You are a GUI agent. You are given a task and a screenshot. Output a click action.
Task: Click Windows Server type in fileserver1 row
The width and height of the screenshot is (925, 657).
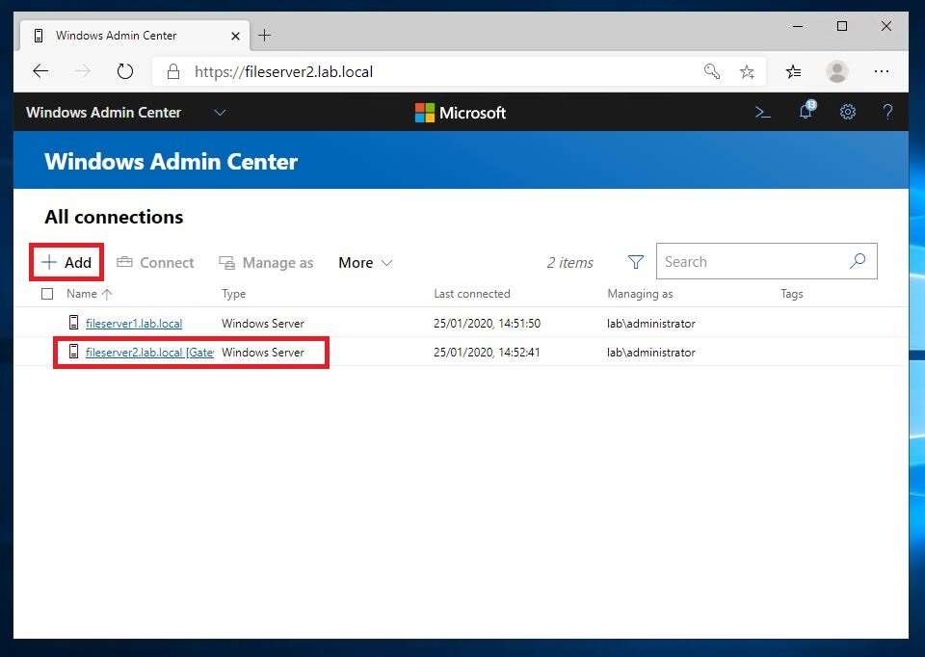coord(263,323)
